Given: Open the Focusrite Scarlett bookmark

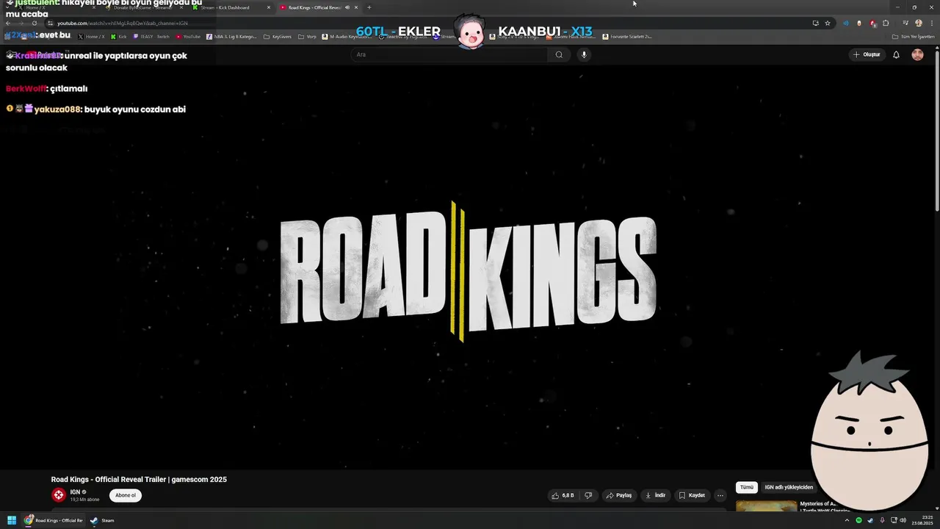Looking at the screenshot, I should coord(627,36).
